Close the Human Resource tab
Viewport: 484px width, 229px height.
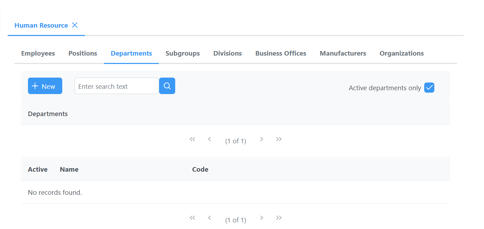point(74,25)
